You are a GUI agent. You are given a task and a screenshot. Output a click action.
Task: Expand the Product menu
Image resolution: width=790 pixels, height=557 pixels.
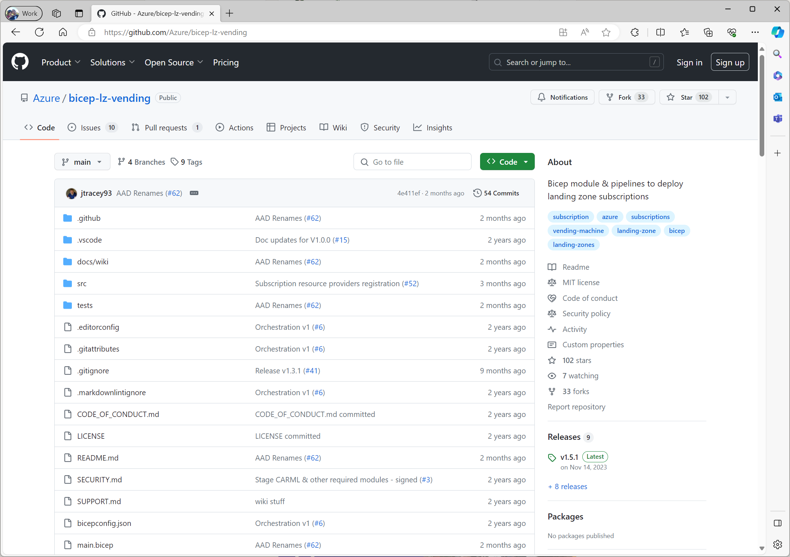tap(61, 62)
